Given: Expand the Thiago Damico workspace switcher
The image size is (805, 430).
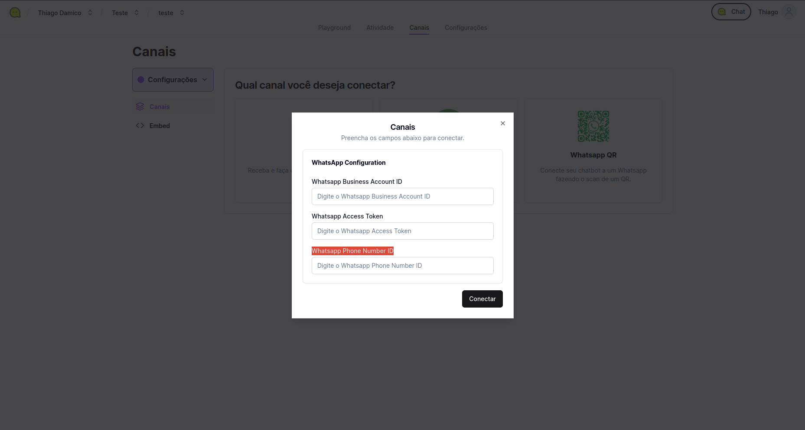Looking at the screenshot, I should coord(90,13).
